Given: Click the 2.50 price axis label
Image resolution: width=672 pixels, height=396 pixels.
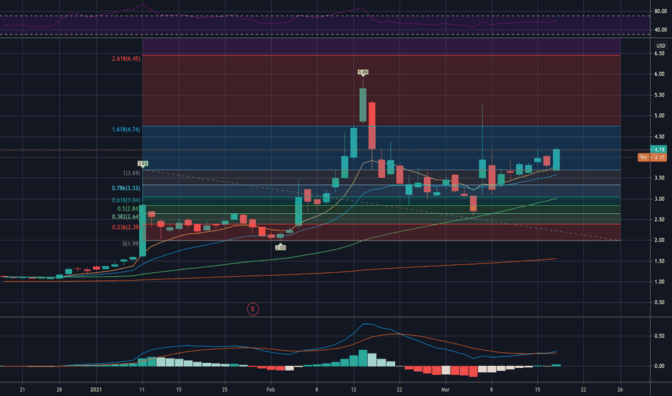Looking at the screenshot, I should pos(659,219).
